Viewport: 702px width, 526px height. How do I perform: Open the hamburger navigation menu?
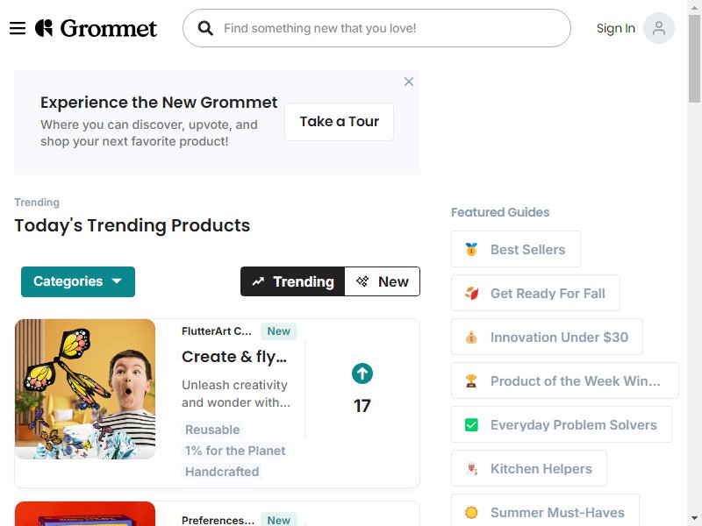click(x=18, y=28)
